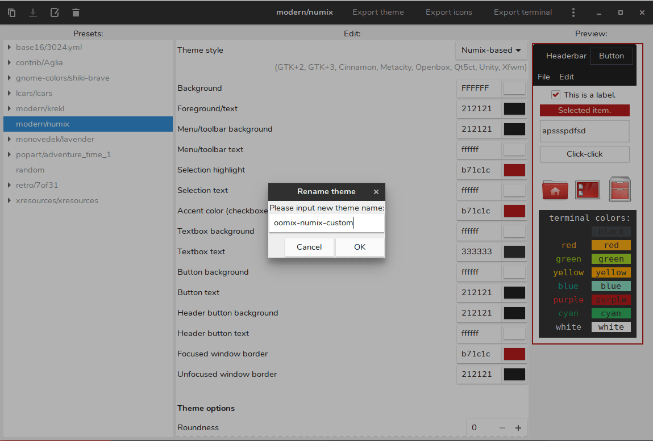Cancel the Rename theme dialog
This screenshot has width=653, height=441.
click(x=309, y=247)
